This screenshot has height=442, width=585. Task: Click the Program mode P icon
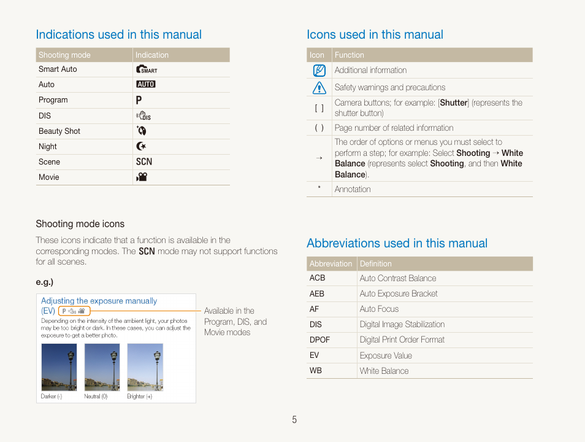pyautogui.click(x=139, y=100)
